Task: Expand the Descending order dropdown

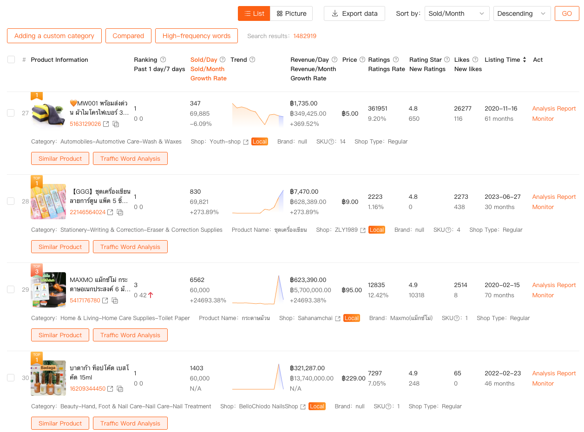Action: pos(522,13)
